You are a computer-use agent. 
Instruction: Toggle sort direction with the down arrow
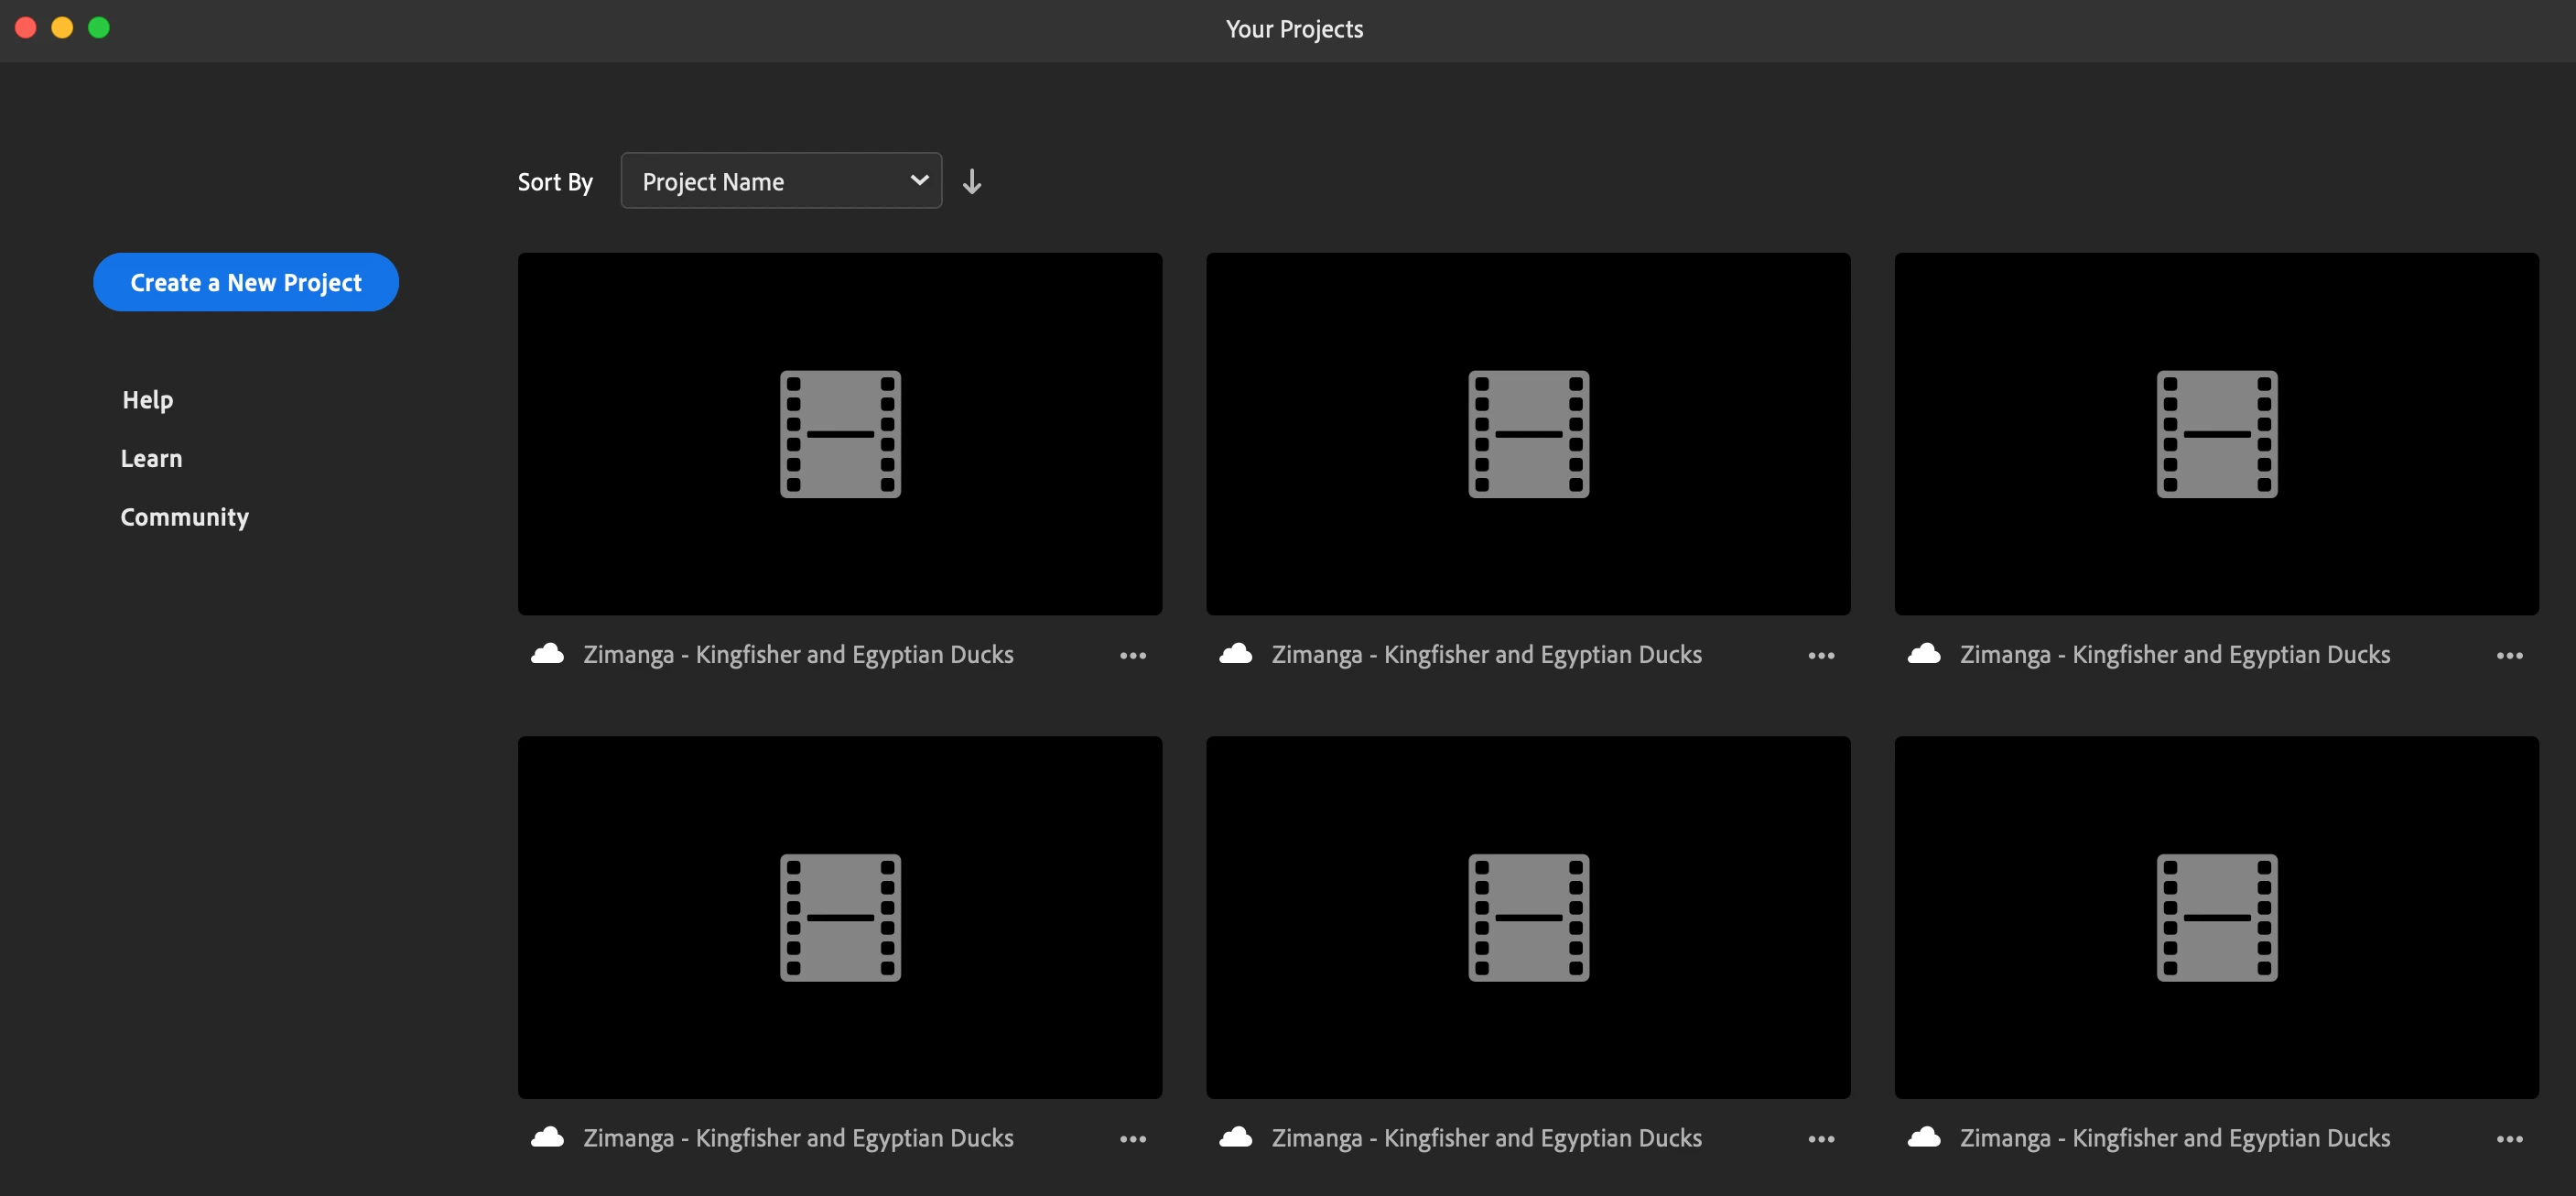[x=971, y=181]
